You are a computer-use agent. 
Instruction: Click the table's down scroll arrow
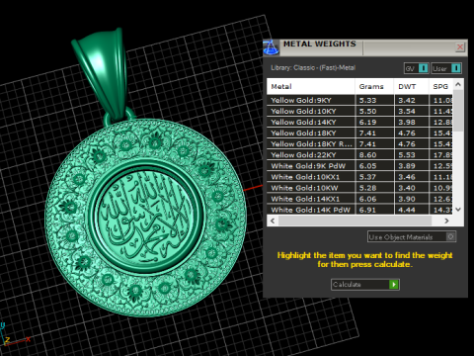point(458,210)
